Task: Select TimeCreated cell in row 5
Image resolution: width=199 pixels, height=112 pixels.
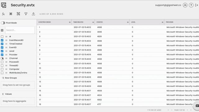Action: [x=82, y=45]
